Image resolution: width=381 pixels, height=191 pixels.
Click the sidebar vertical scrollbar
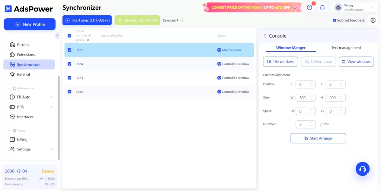(x=58, y=118)
